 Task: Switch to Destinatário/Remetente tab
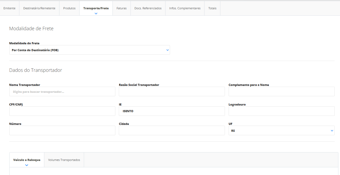(39, 8)
